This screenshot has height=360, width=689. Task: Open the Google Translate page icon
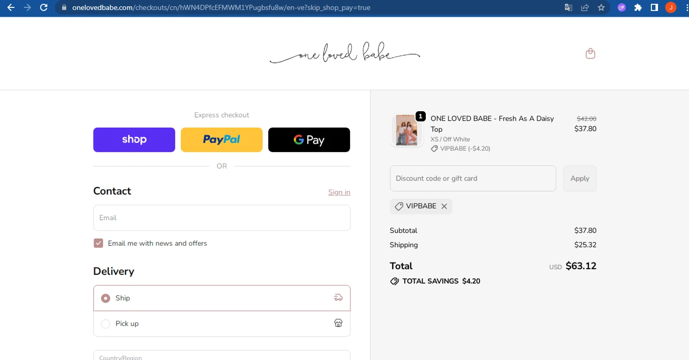pyautogui.click(x=568, y=7)
